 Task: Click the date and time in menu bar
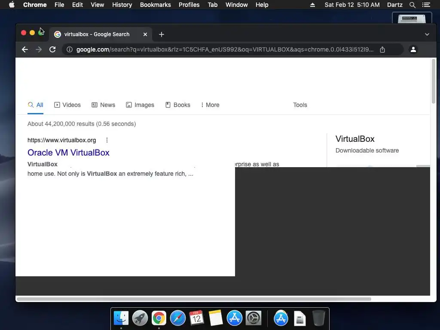pyautogui.click(x=352, y=5)
